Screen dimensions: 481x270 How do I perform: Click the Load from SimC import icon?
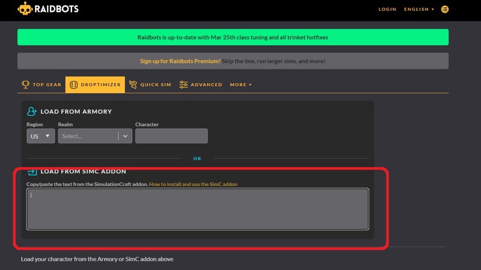coord(32,172)
